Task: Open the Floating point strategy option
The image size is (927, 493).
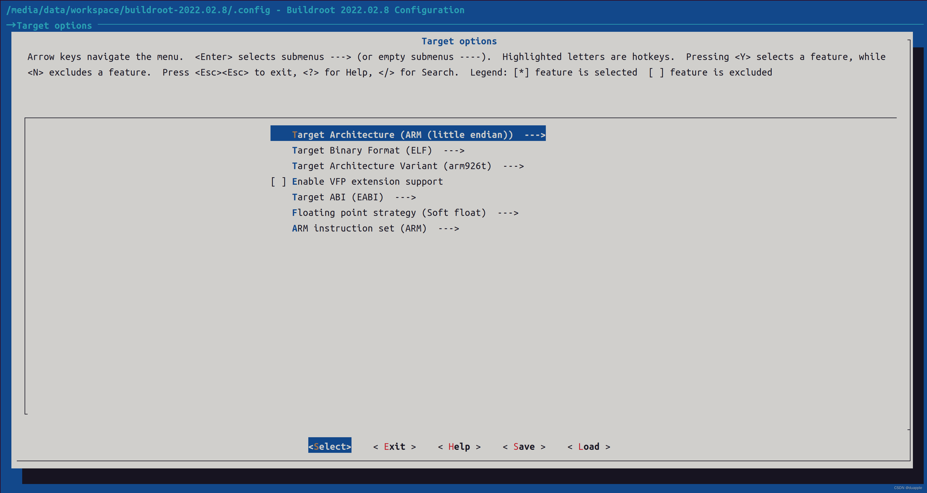Action: click(x=389, y=213)
